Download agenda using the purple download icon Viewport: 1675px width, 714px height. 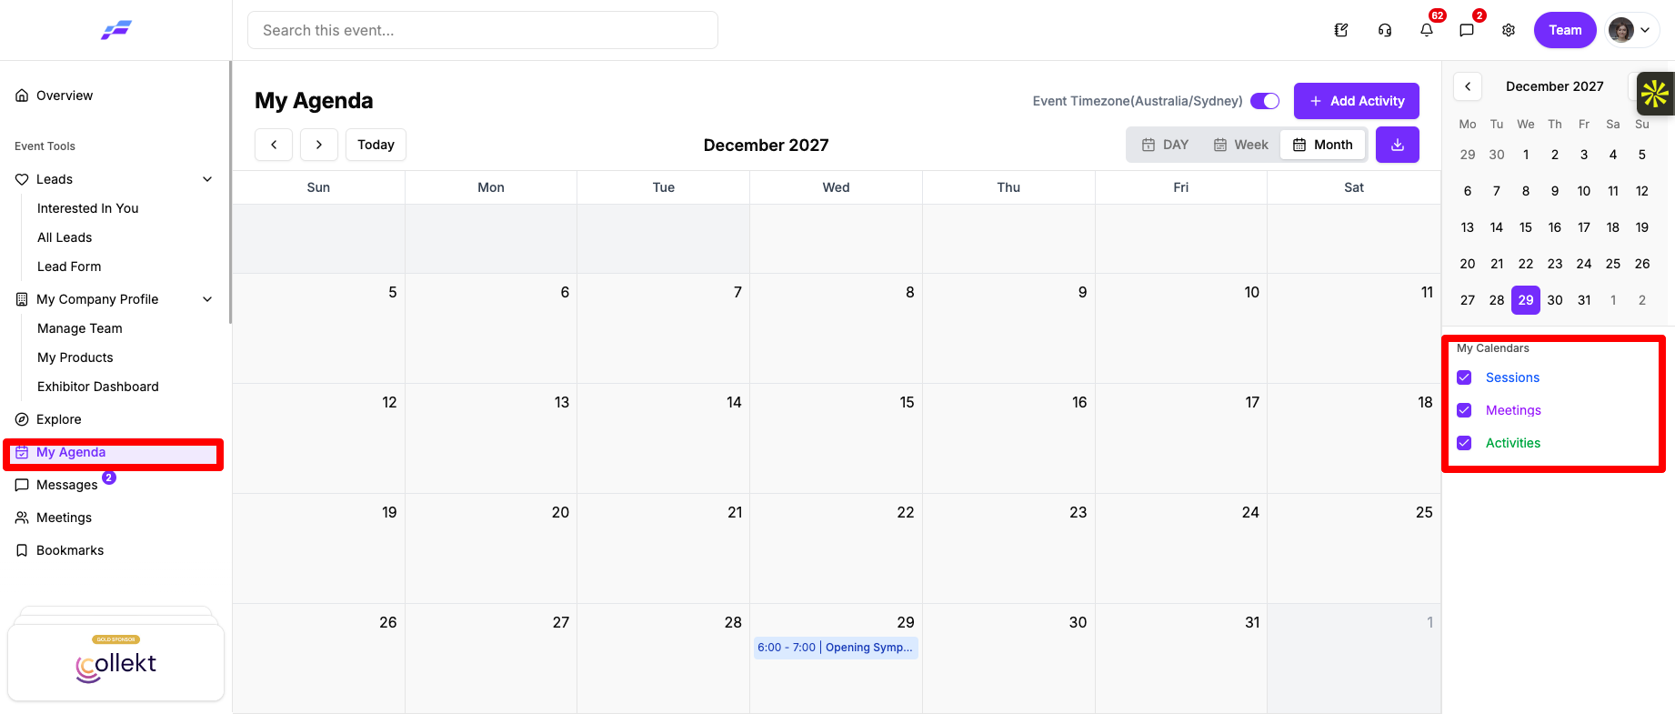pyautogui.click(x=1398, y=145)
